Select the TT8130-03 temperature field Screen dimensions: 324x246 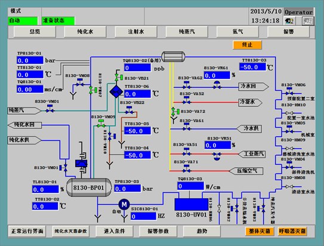(x=252, y=67)
